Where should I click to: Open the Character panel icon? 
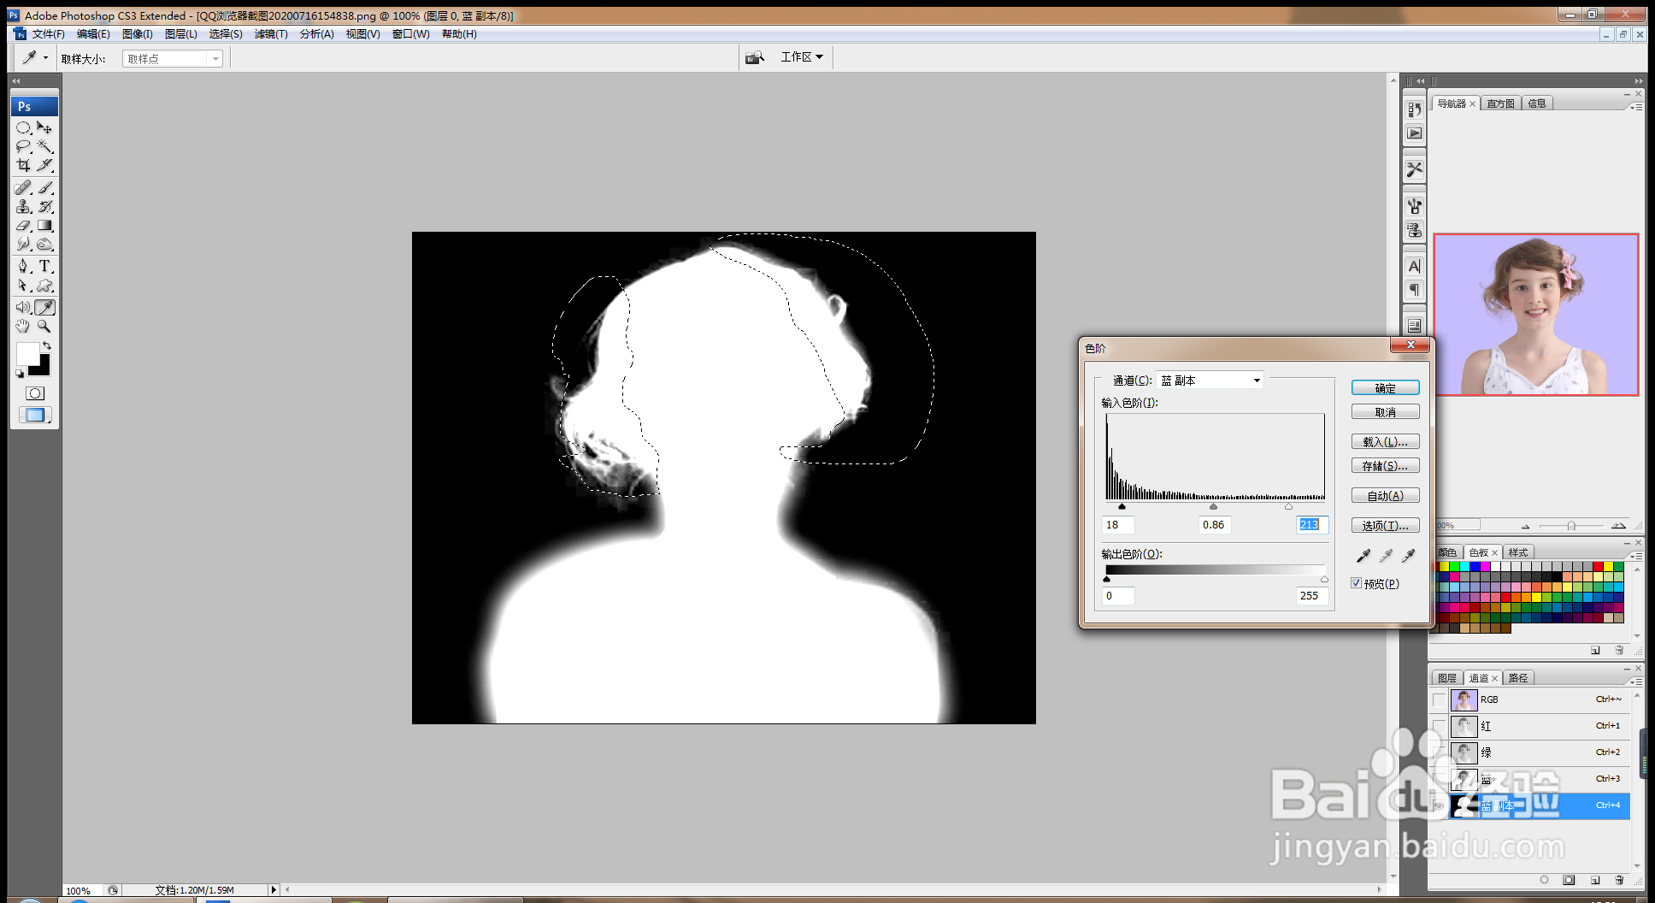[x=1415, y=266]
